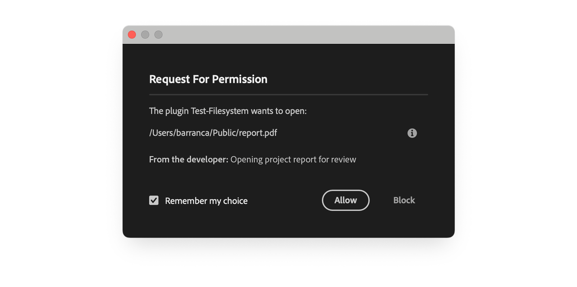Show extra details for /Users/barranca/Public/report.pdf

click(412, 133)
